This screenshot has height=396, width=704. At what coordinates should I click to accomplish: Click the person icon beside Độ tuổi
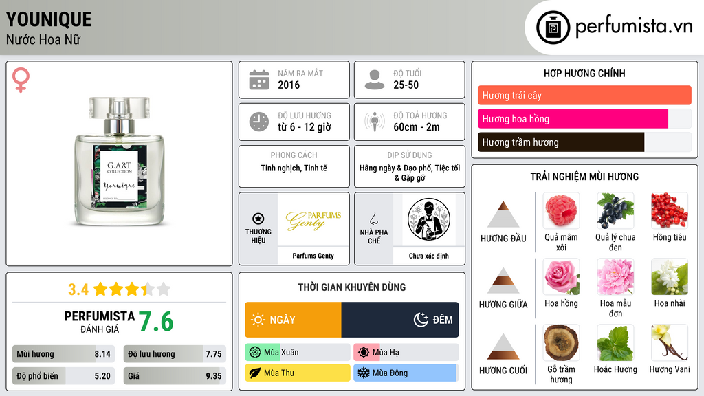click(375, 80)
